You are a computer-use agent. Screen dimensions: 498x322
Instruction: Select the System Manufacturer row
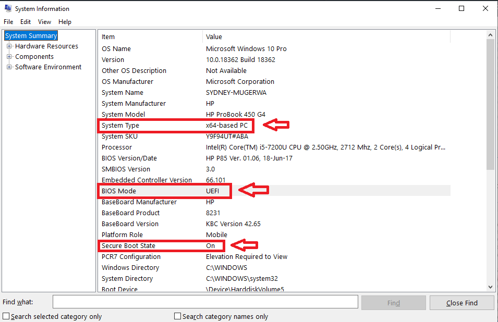275,103
